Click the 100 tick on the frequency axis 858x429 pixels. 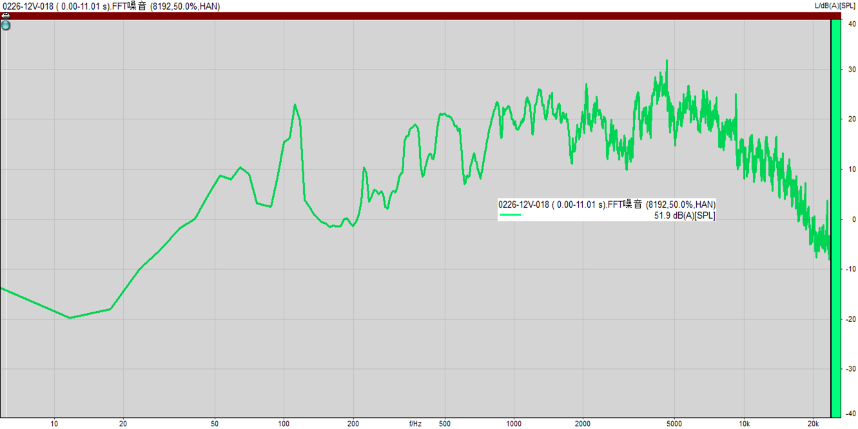284,424
